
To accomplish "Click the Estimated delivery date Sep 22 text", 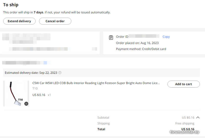I will point(31,73).
